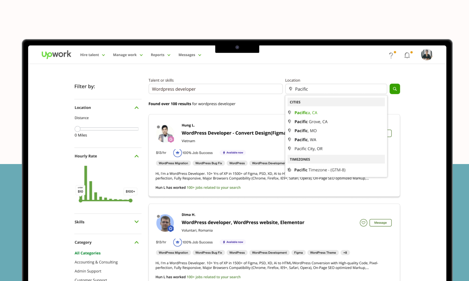This screenshot has width=469, height=281.
Task: Save Dima H. with heart icon
Action: pyautogui.click(x=363, y=223)
